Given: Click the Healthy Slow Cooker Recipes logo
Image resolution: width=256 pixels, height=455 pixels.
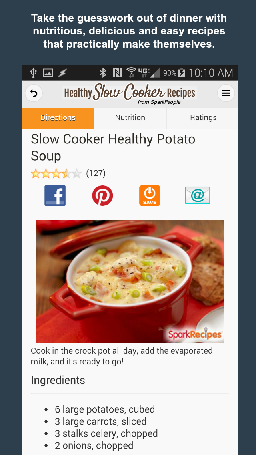Looking at the screenshot, I should pyautogui.click(x=130, y=93).
